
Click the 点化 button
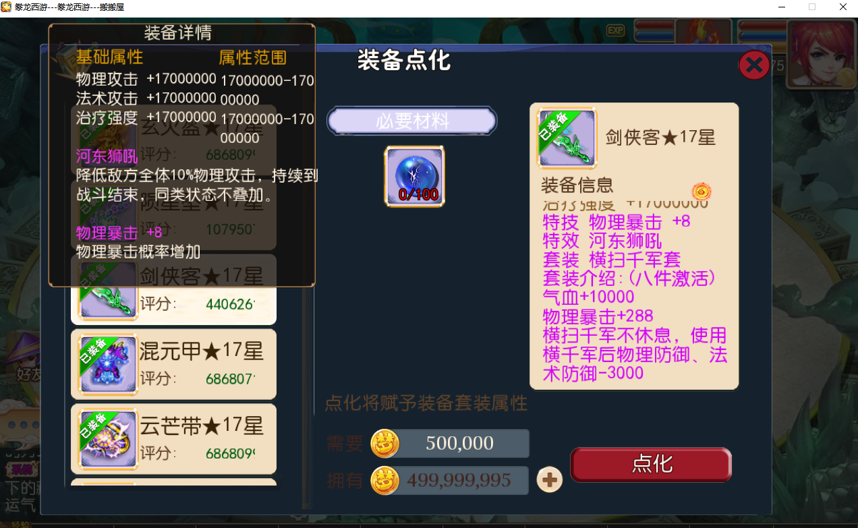(651, 465)
